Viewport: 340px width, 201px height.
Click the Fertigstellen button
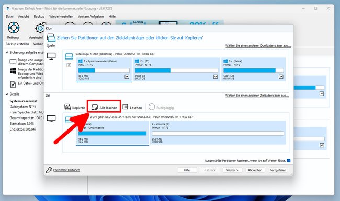pyautogui.click(x=278, y=170)
